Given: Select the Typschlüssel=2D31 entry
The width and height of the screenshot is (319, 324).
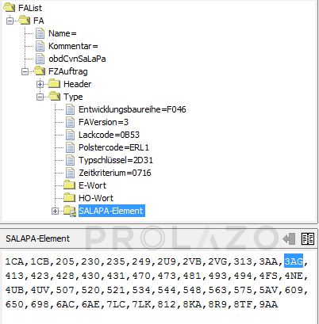Looking at the screenshot, I should (x=116, y=160).
